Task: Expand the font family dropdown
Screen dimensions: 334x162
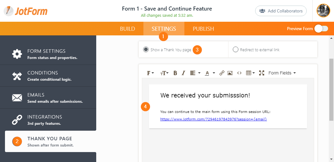Action: click(151, 73)
